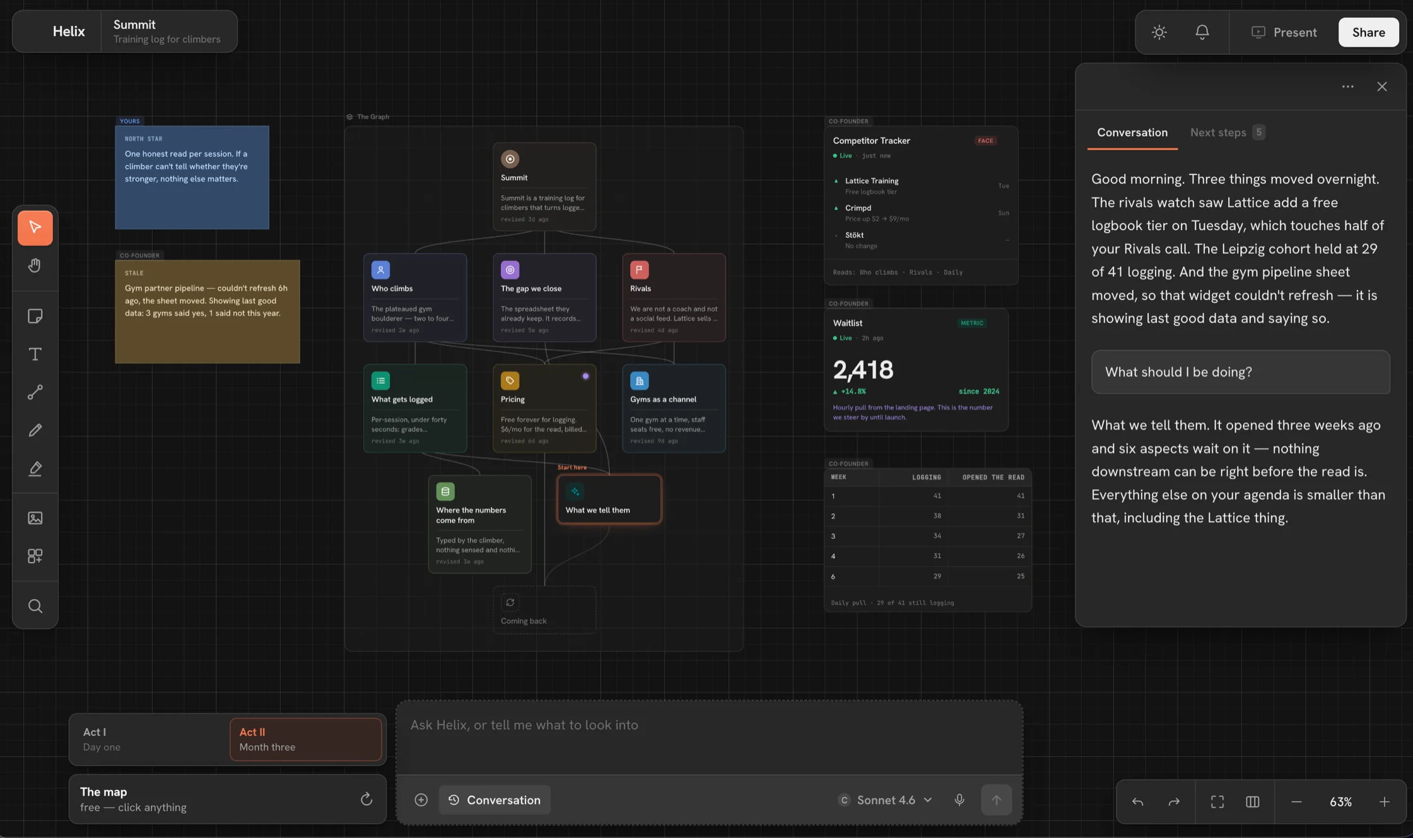
Task: Toggle Conversation mode in prompt bar
Action: (495, 800)
